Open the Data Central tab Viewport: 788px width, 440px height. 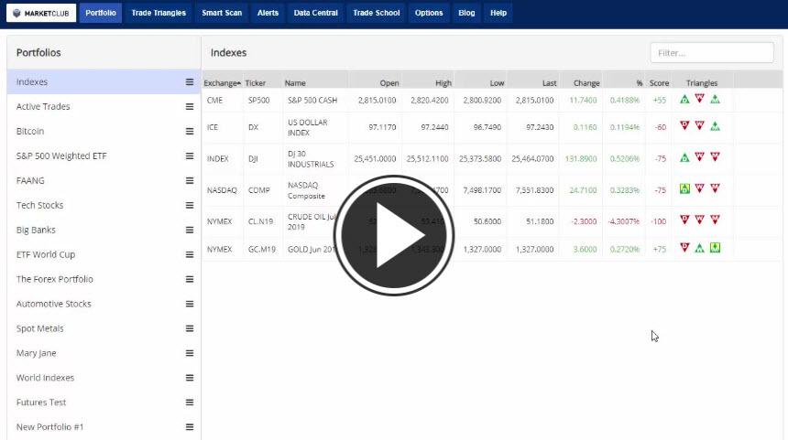point(315,13)
